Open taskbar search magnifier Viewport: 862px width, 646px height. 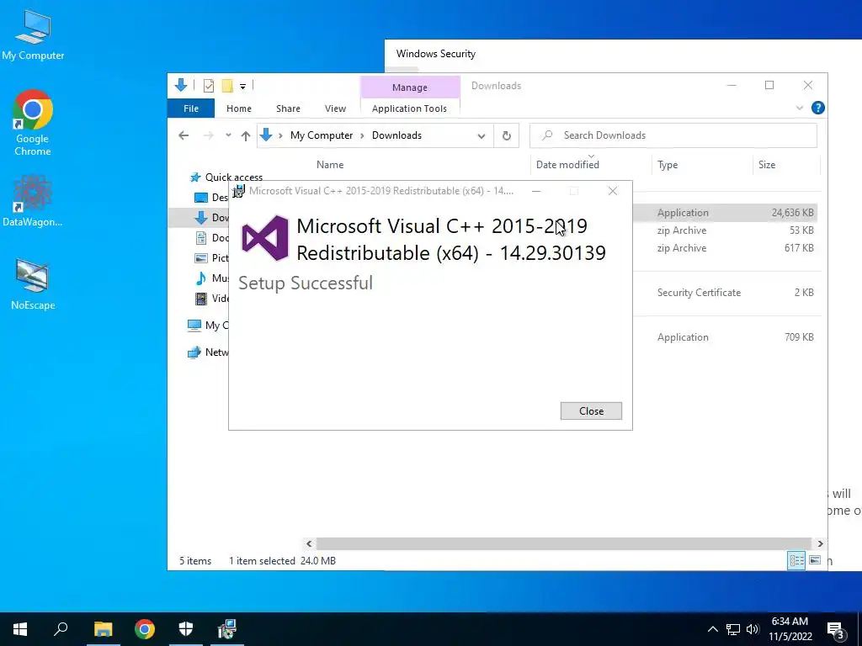[61, 629]
